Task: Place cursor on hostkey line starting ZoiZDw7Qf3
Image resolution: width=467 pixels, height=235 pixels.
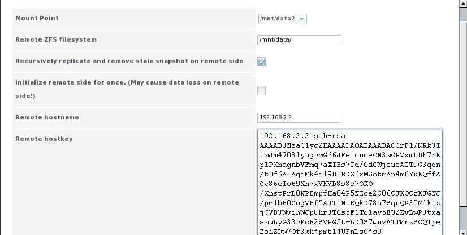Action: (x=321, y=232)
